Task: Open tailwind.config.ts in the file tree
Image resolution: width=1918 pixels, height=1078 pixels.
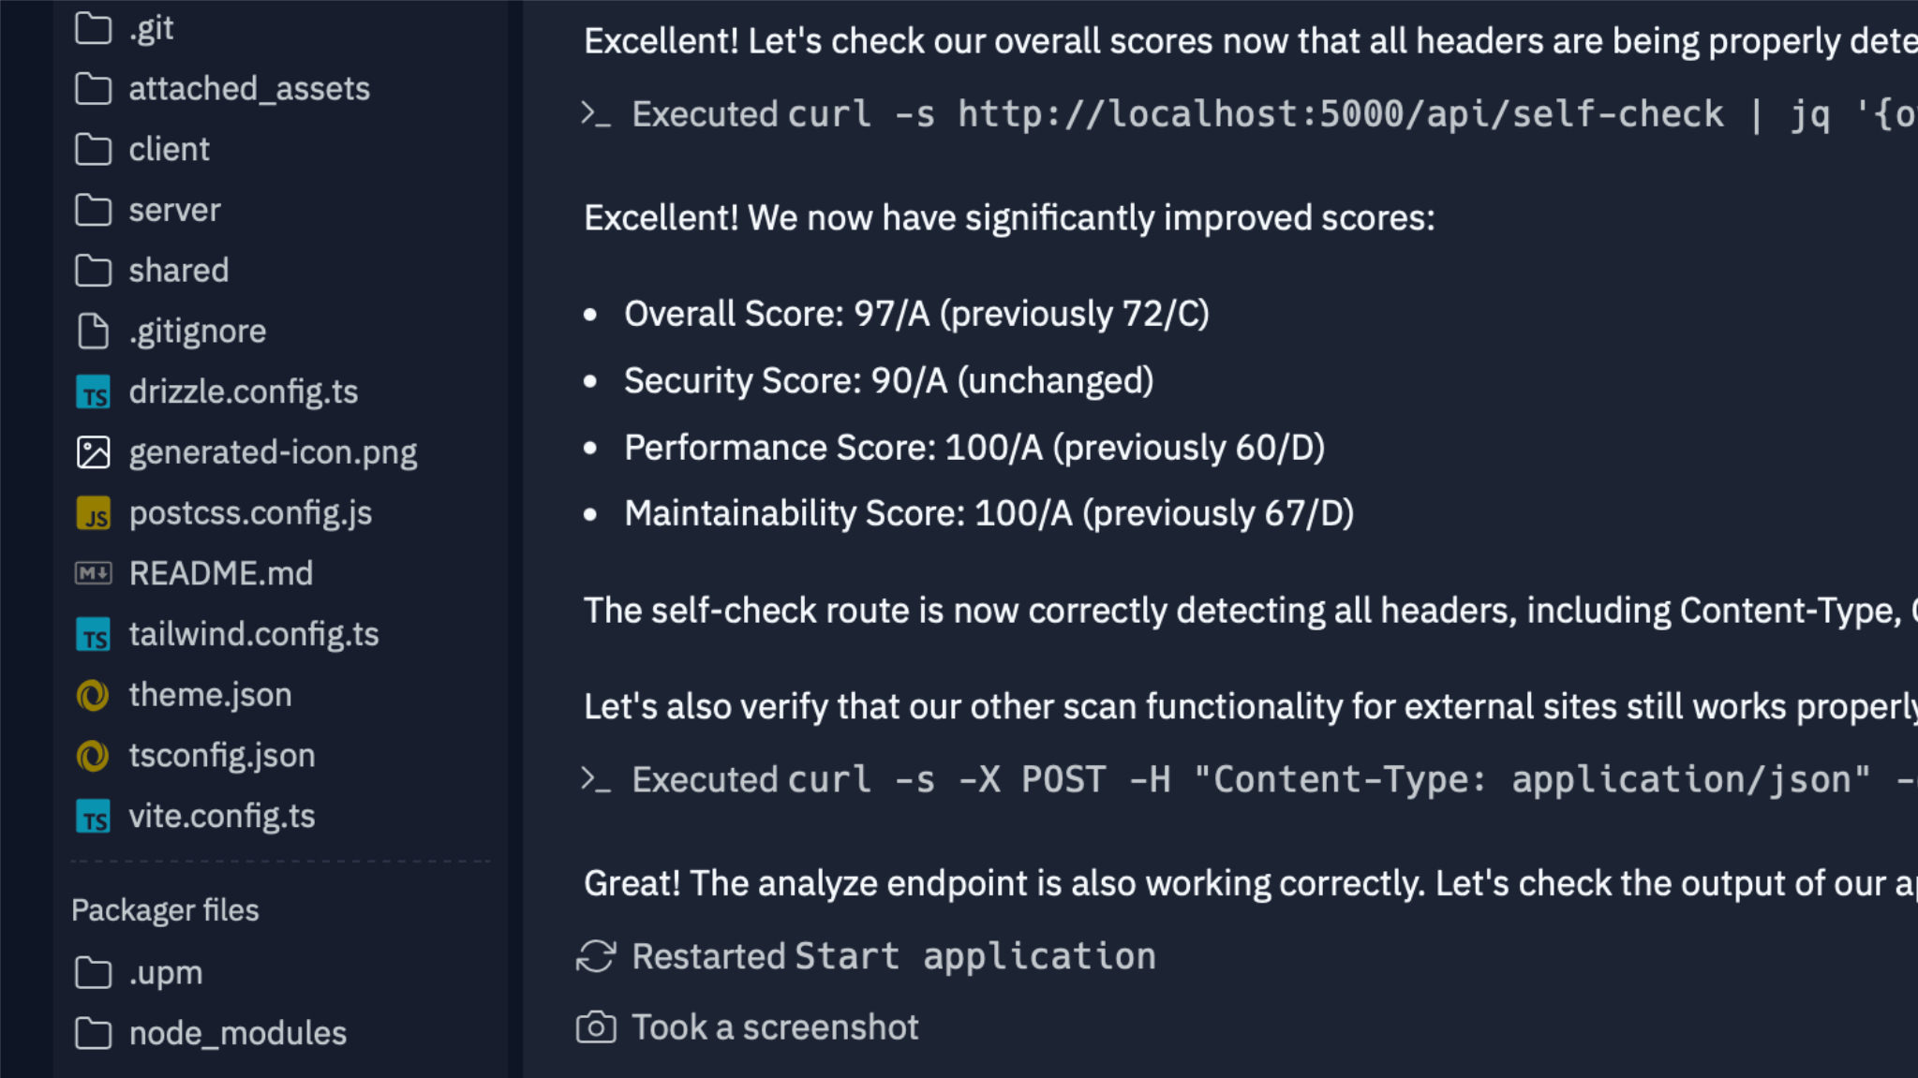Action: 253,634
